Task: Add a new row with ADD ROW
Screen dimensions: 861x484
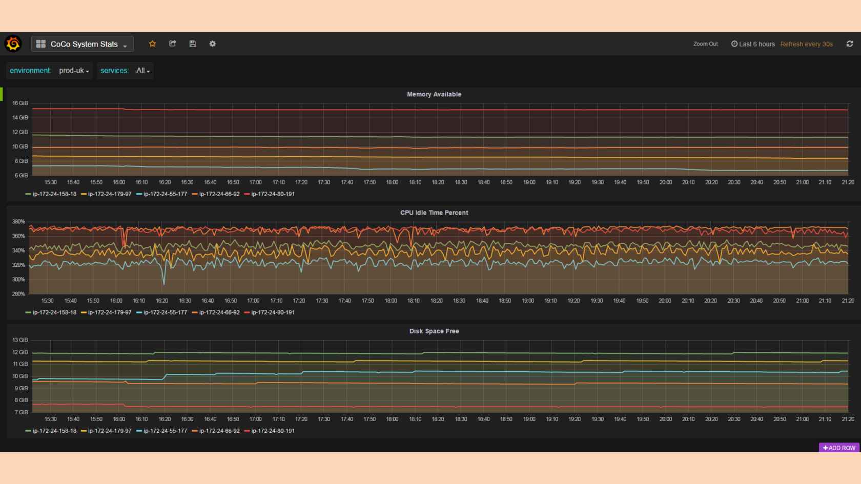Action: click(x=839, y=448)
